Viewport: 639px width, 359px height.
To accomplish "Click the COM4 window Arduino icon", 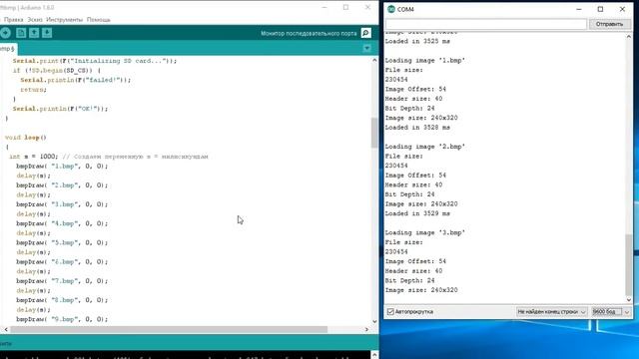I will tap(391, 9).
